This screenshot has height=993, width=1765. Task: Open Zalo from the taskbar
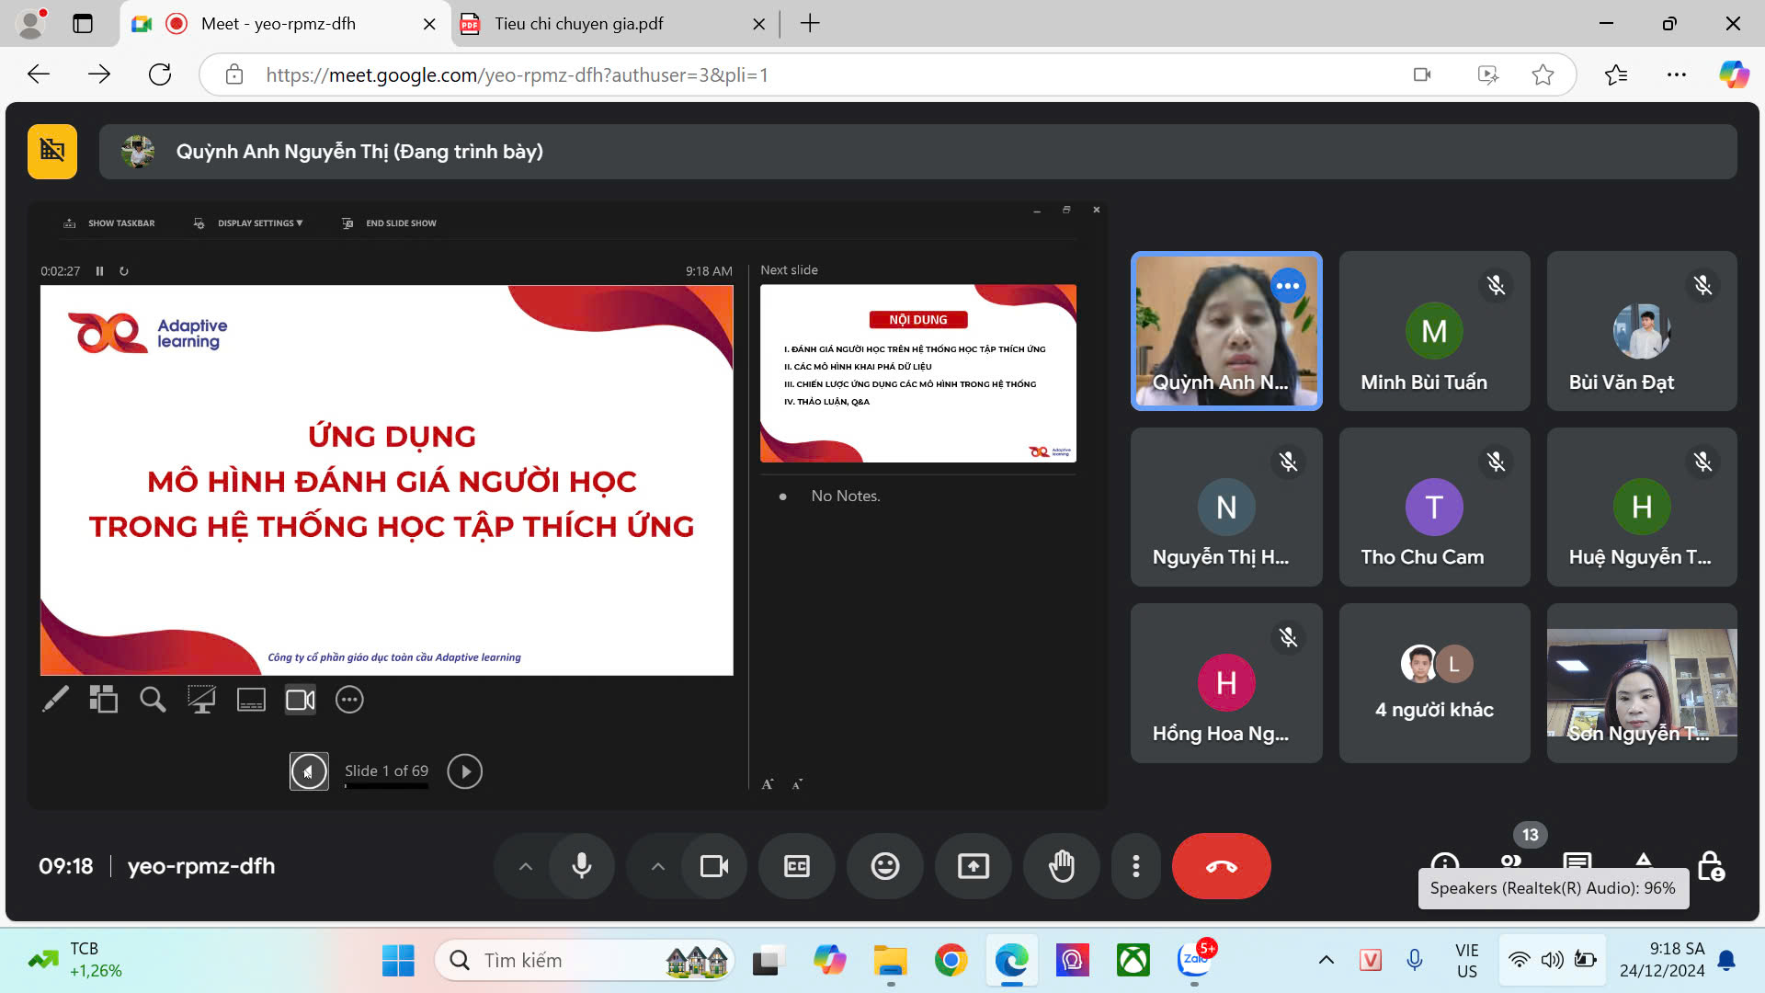(x=1195, y=961)
